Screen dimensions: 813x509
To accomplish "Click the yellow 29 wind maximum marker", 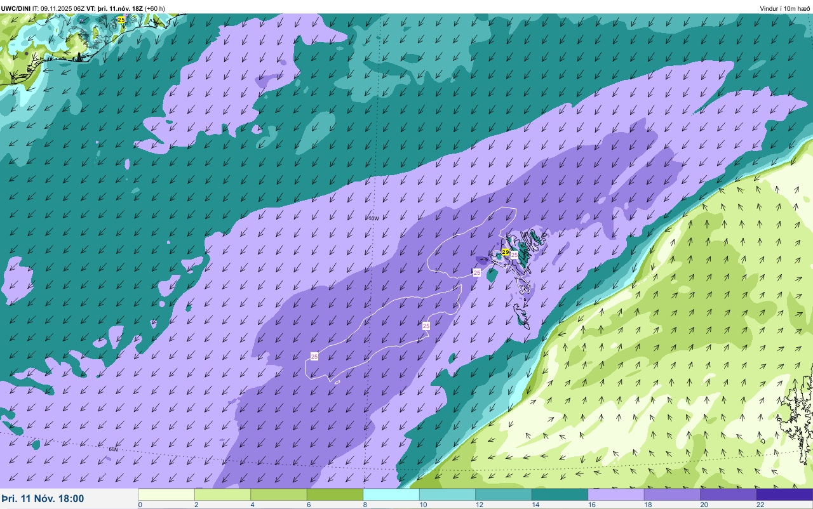I will pos(506,252).
